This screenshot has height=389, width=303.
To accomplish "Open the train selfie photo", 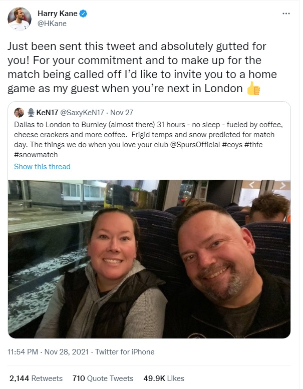I will [x=149, y=259].
